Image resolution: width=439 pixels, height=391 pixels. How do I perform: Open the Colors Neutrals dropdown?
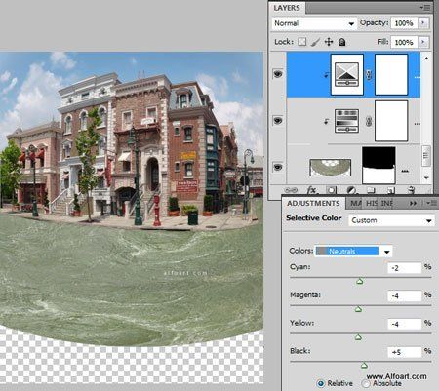tap(353, 252)
